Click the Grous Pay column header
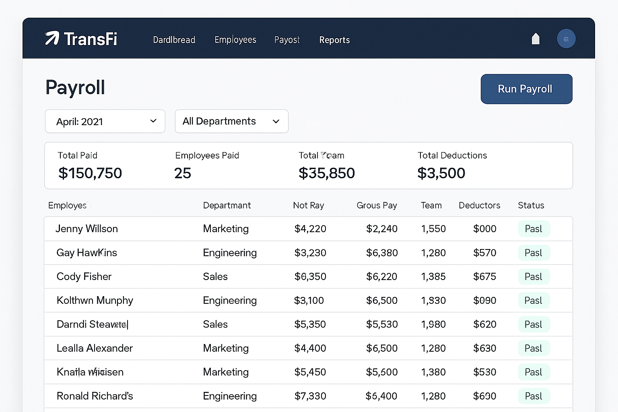The image size is (618, 412). [377, 205]
